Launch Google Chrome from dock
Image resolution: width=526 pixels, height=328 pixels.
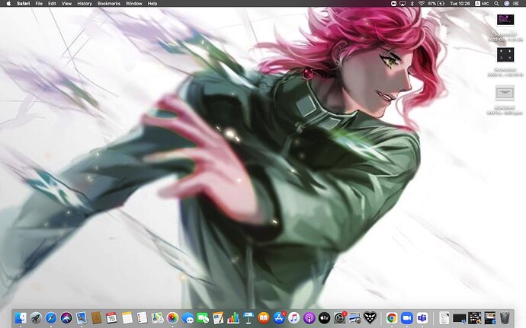(392, 317)
